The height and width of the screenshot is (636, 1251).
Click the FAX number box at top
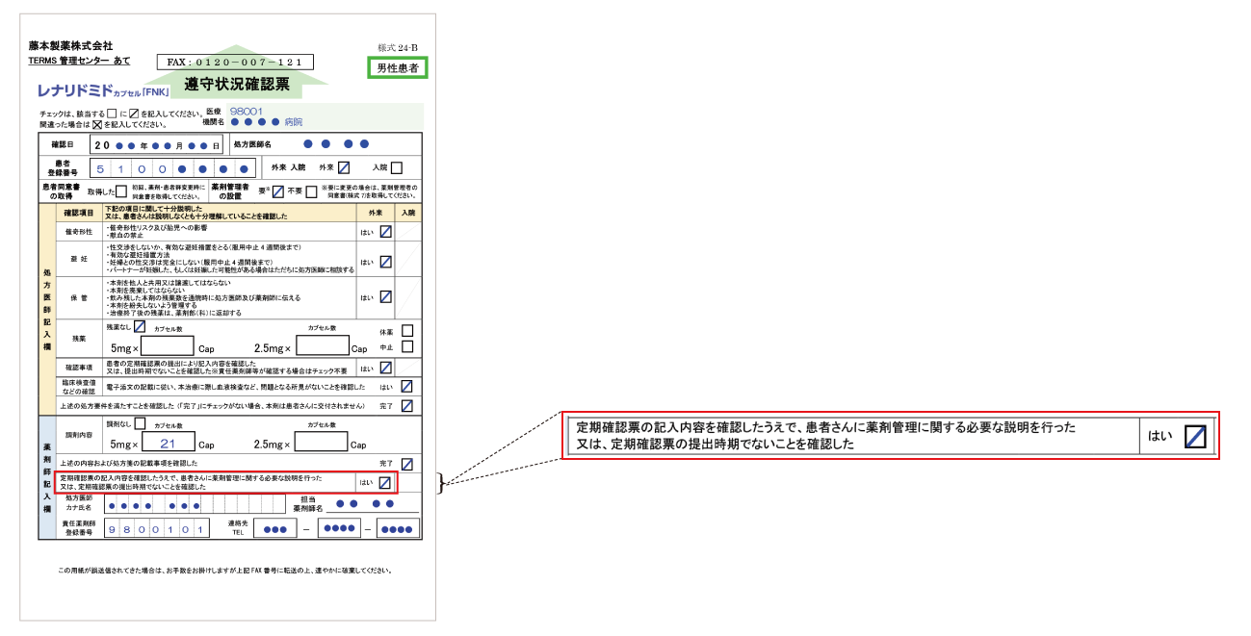(x=235, y=62)
